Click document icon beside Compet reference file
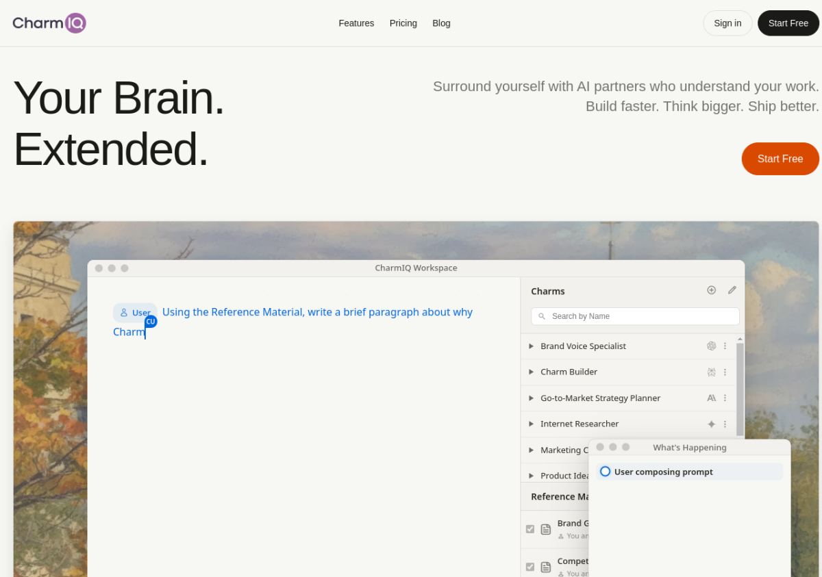822x577 pixels. tap(546, 567)
